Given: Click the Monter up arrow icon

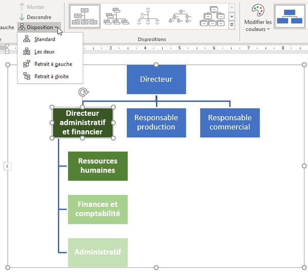Looking at the screenshot, I should click(22, 7).
